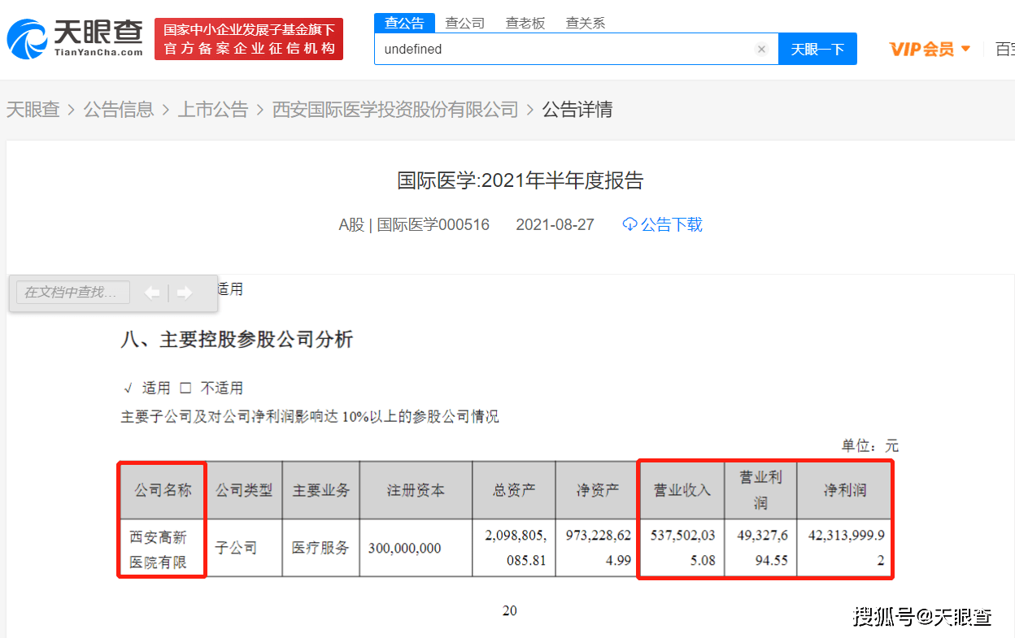Expand breadcrumb item 上市公告
The height and width of the screenshot is (638, 1015).
click(213, 109)
